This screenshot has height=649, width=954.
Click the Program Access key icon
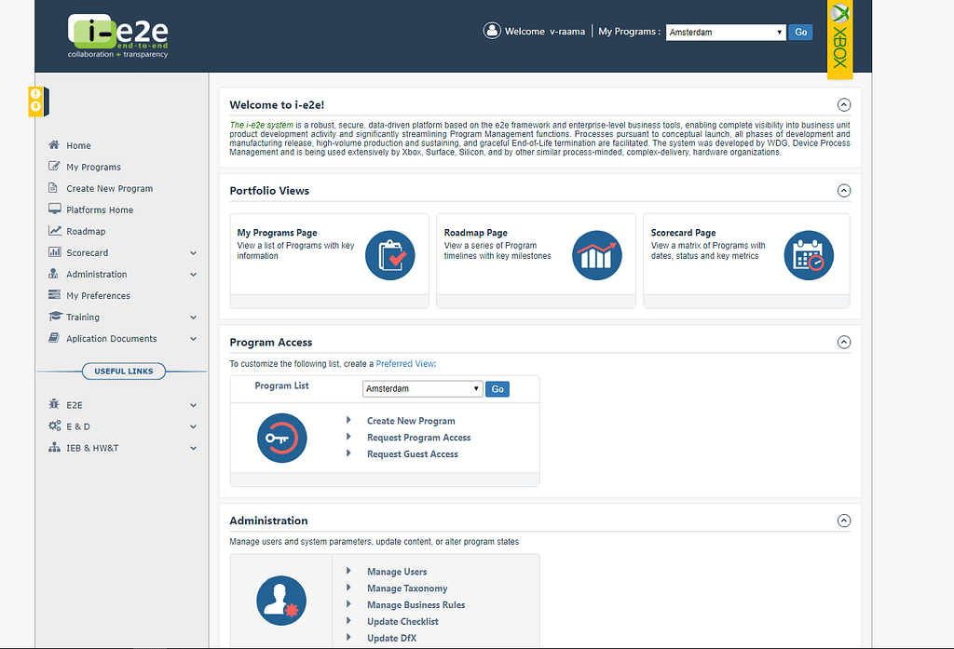(281, 438)
